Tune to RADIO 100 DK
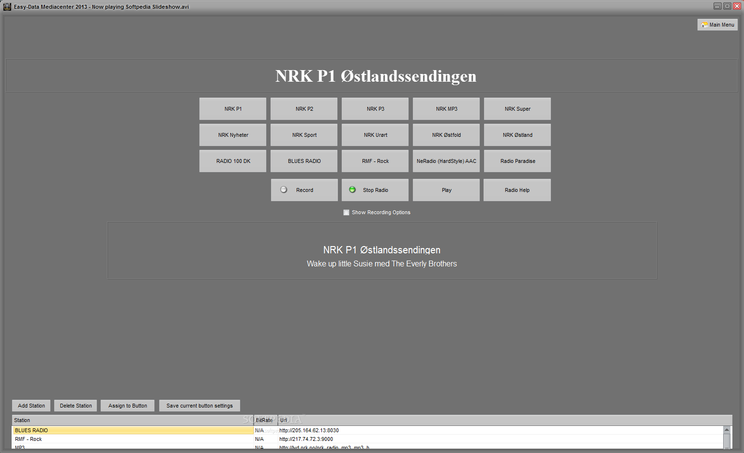 point(233,161)
